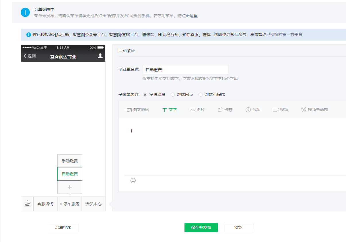Select the 手动缴费 submenu item
This screenshot has height=242, width=346.
[70, 161]
